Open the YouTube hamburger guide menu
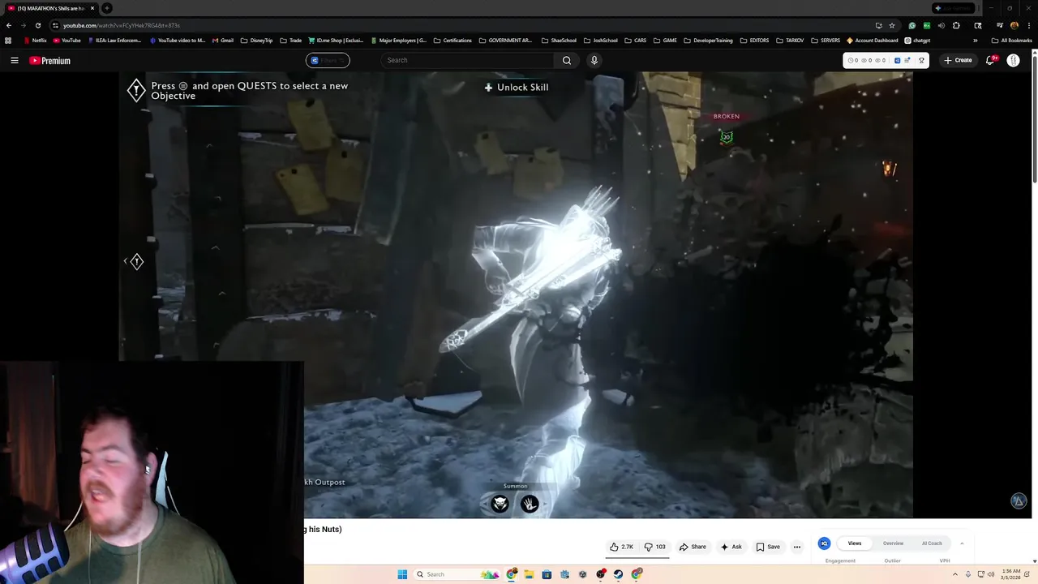The image size is (1038, 584). point(14,60)
